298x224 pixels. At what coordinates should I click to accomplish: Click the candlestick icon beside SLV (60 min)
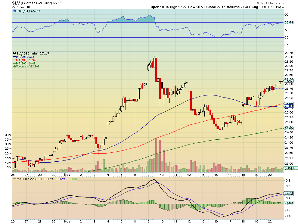point(14,53)
